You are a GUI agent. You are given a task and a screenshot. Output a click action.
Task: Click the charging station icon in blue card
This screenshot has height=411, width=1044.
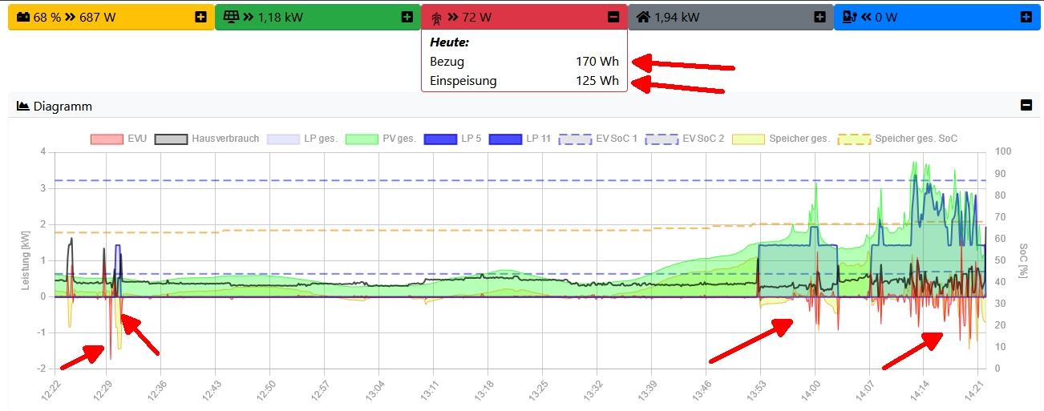point(850,17)
